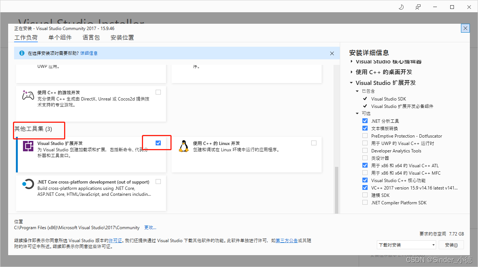The height and width of the screenshot is (267, 478).
Task: Check the .NET Core cross-platform development checkbox
Action: point(158,181)
